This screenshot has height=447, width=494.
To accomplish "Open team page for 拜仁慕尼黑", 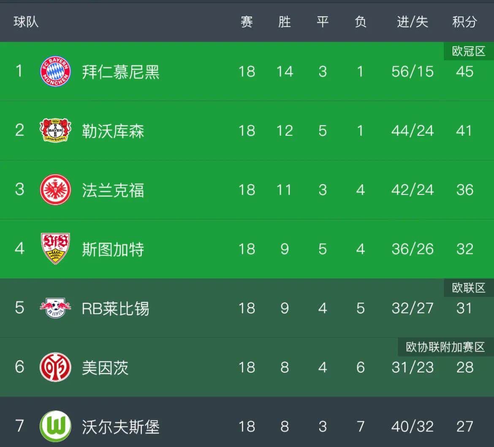I will (121, 72).
